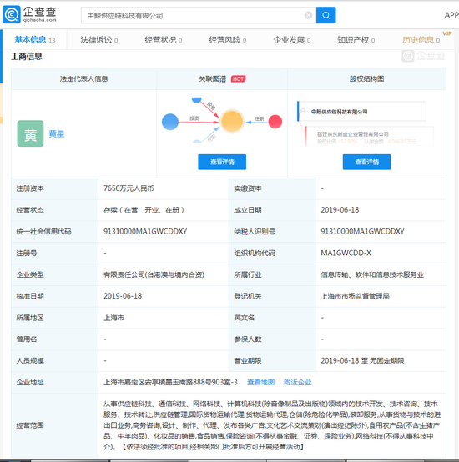
Task: Click 企业类型 value 有限责任公司(台港澳与境内合资)
Action: click(154, 274)
